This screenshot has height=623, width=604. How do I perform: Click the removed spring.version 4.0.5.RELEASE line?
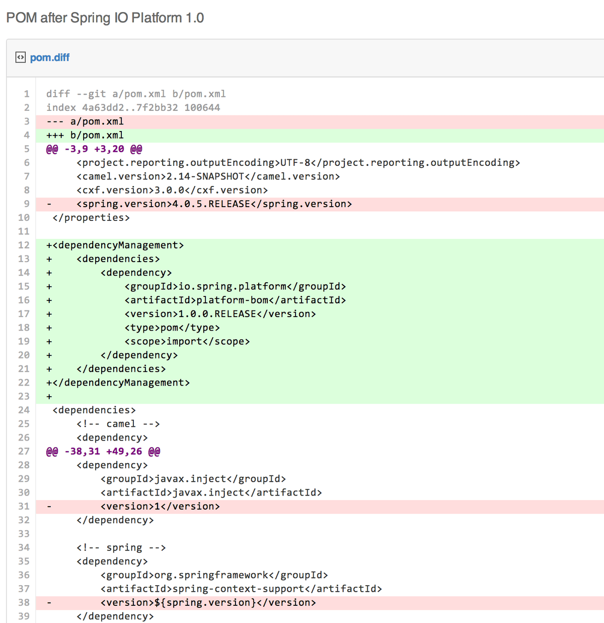click(214, 204)
